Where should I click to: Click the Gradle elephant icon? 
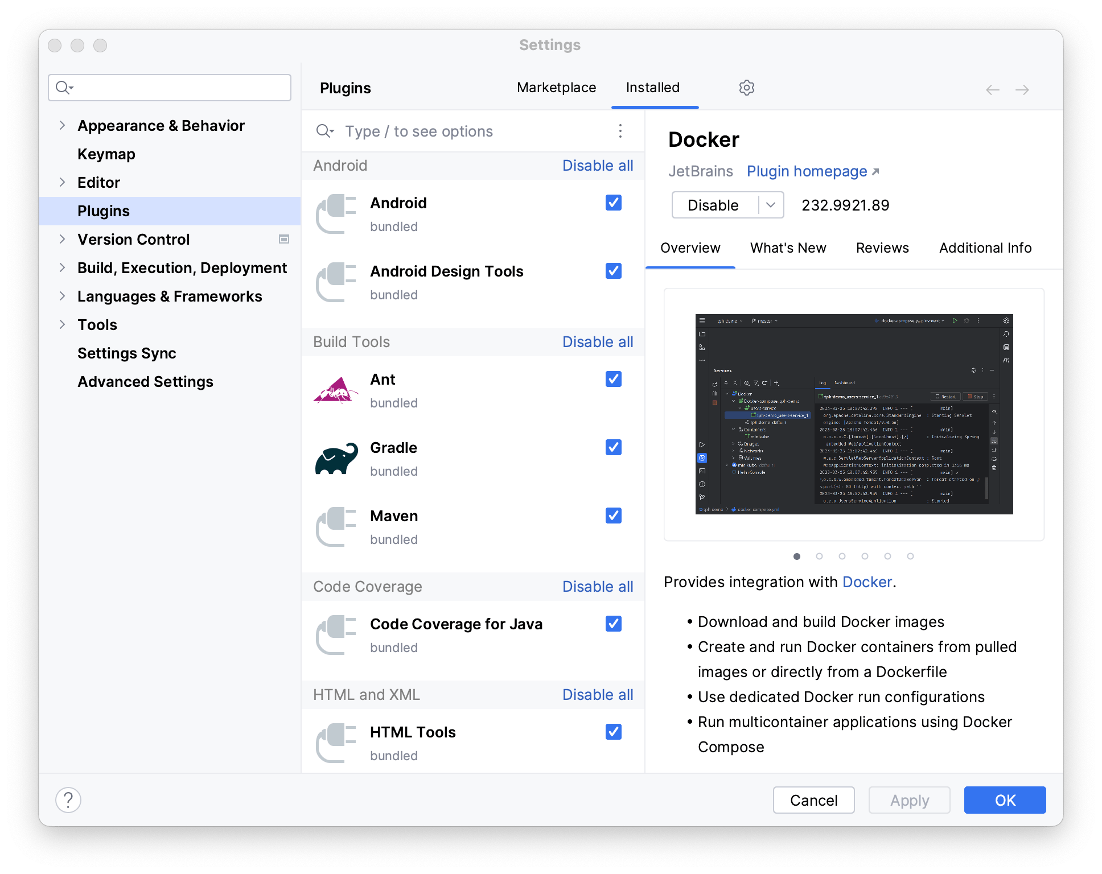[336, 459]
